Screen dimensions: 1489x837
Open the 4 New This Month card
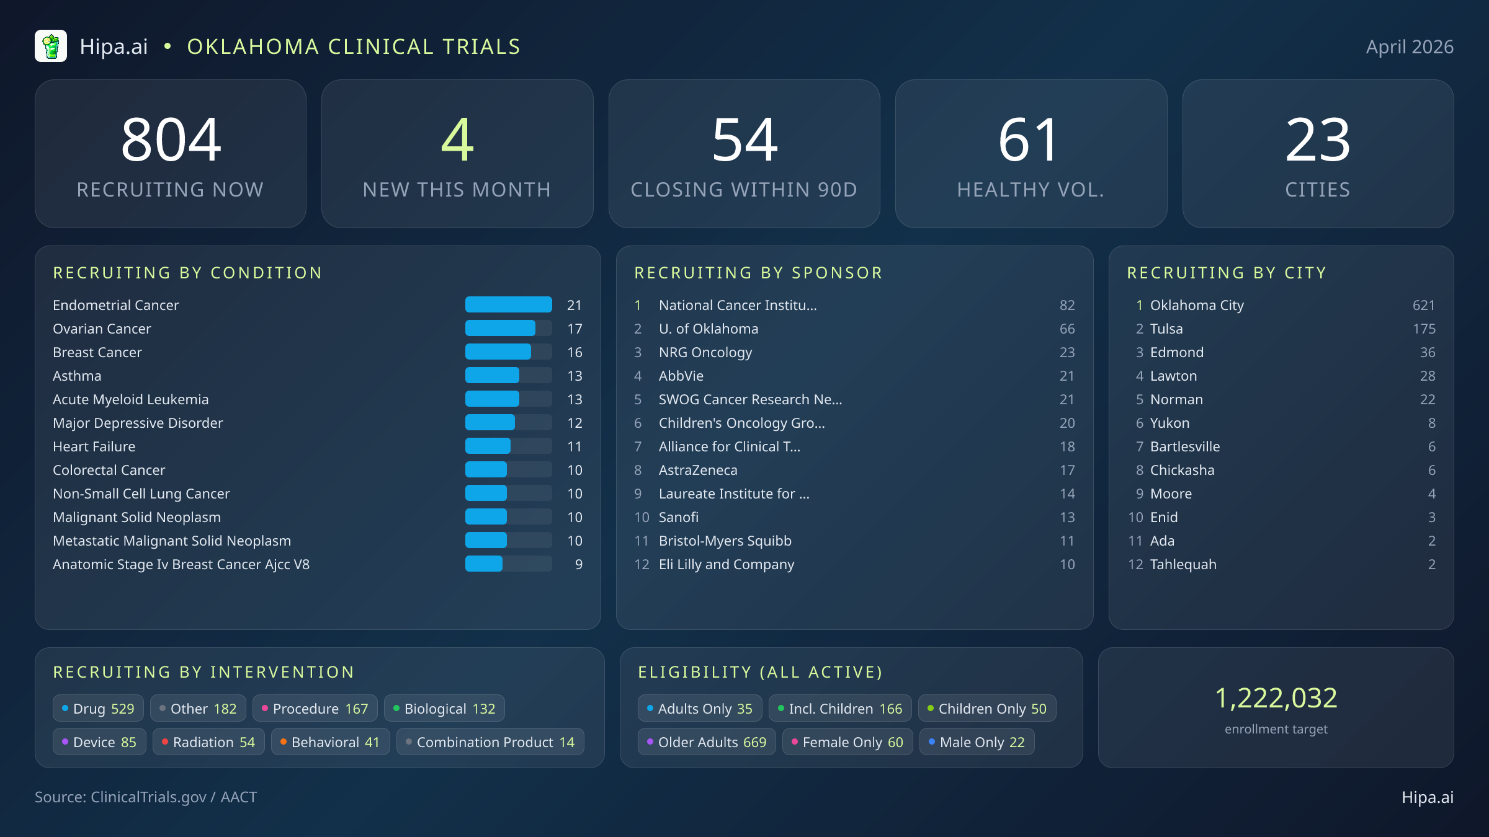pyautogui.click(x=457, y=154)
